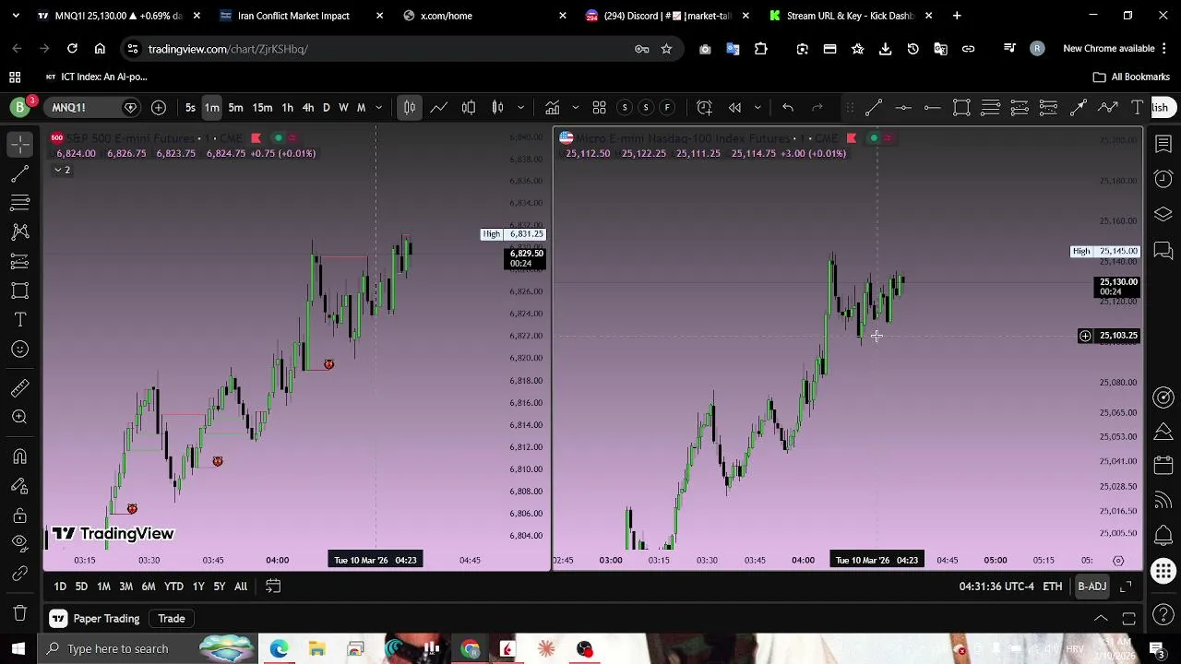Select line chart style

click(439, 108)
